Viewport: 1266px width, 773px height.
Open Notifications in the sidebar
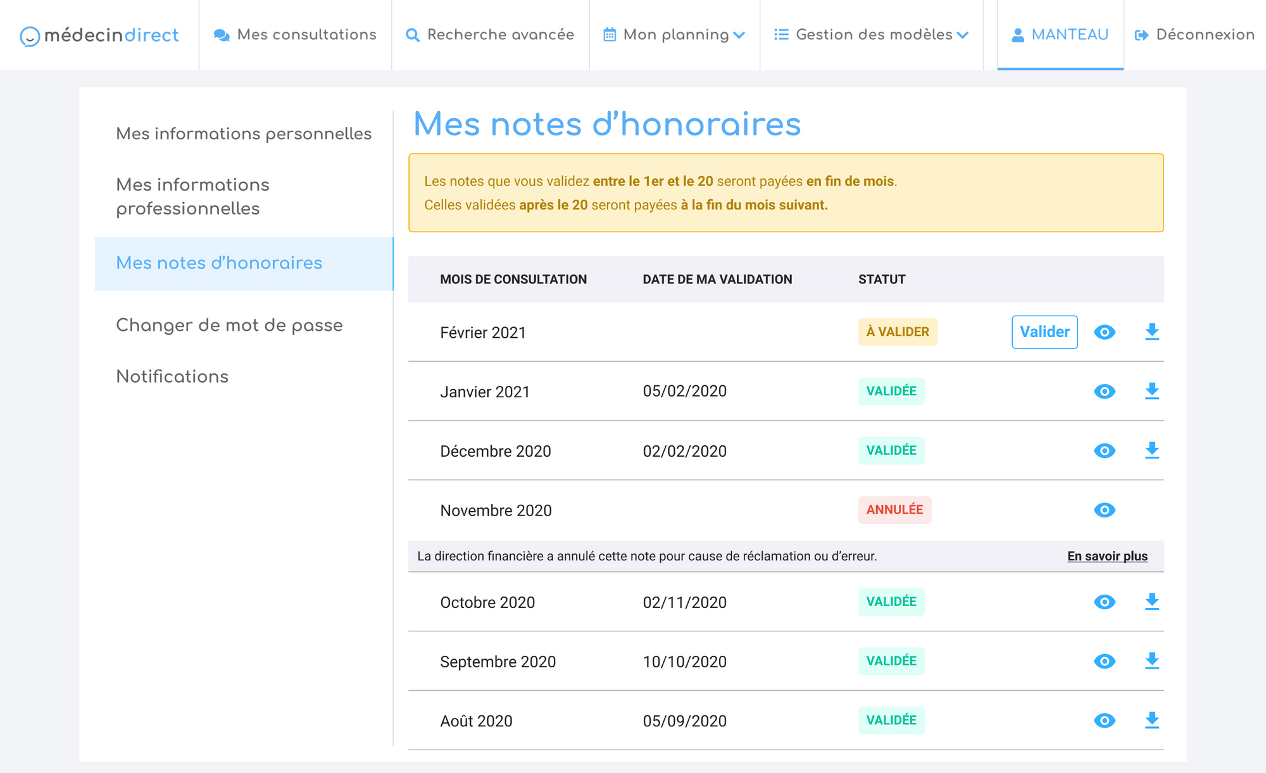(172, 376)
